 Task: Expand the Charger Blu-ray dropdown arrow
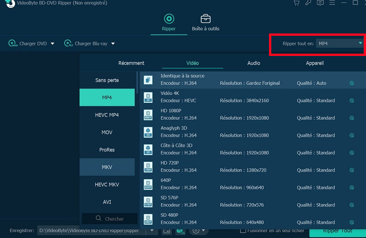tap(113, 44)
